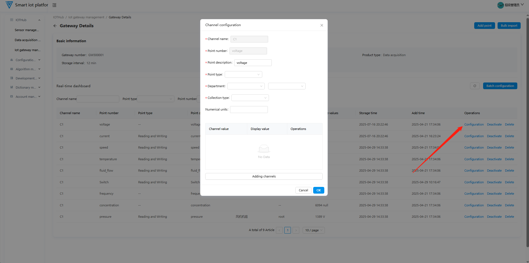This screenshot has width=529, height=263.
Task: Delete the speed point row
Action: click(x=510, y=147)
